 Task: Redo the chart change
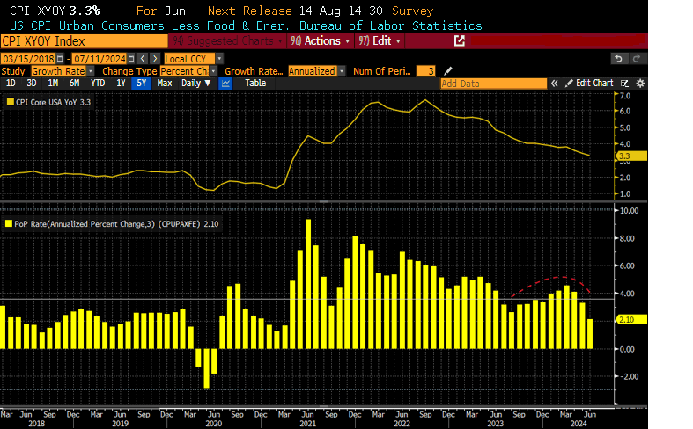coord(637,59)
